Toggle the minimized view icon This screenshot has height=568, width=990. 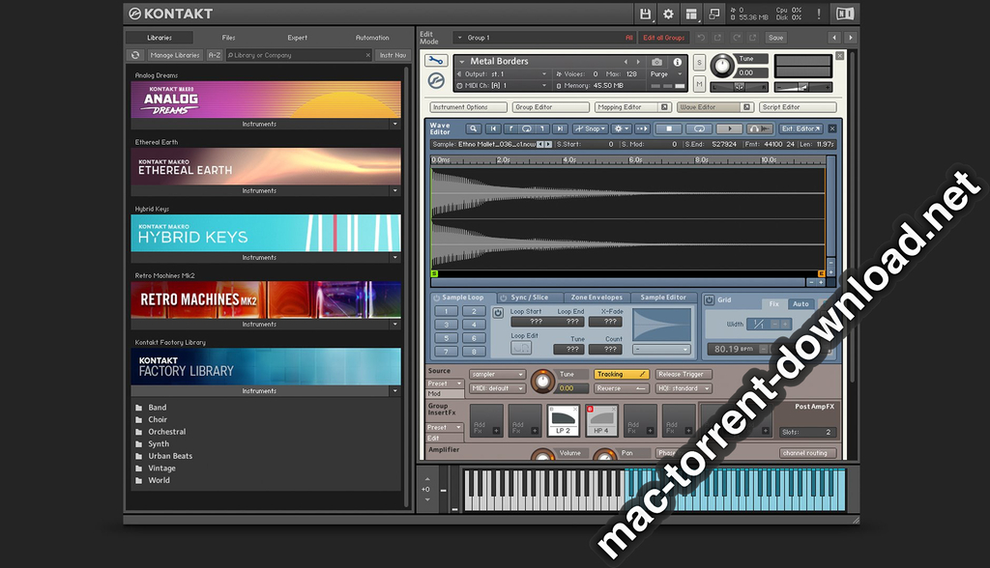714,14
